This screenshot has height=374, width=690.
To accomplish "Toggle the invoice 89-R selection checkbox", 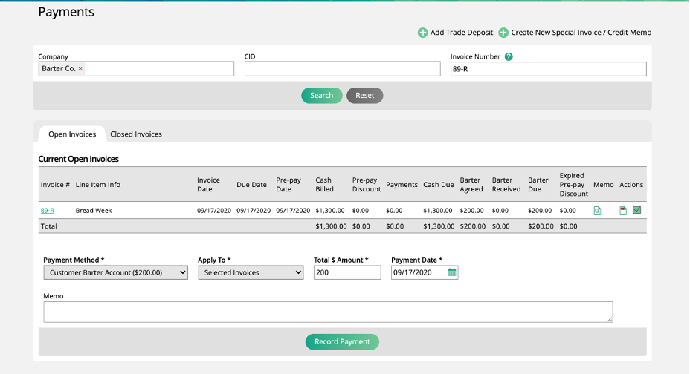I will pos(637,211).
